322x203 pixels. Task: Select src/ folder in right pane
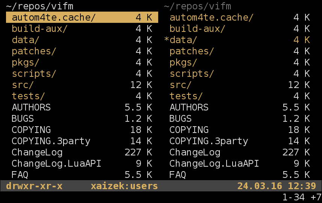click(x=240, y=85)
